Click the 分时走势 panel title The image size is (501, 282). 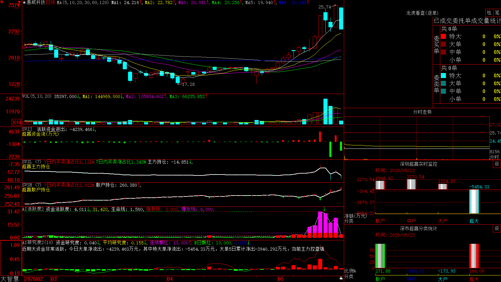point(422,112)
